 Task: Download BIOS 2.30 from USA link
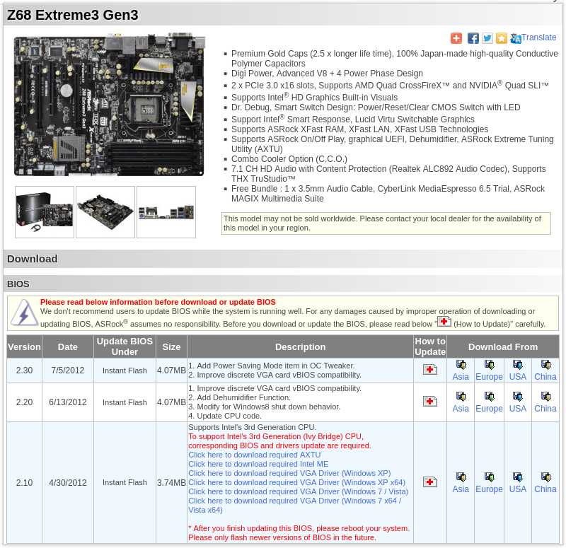[x=518, y=377]
